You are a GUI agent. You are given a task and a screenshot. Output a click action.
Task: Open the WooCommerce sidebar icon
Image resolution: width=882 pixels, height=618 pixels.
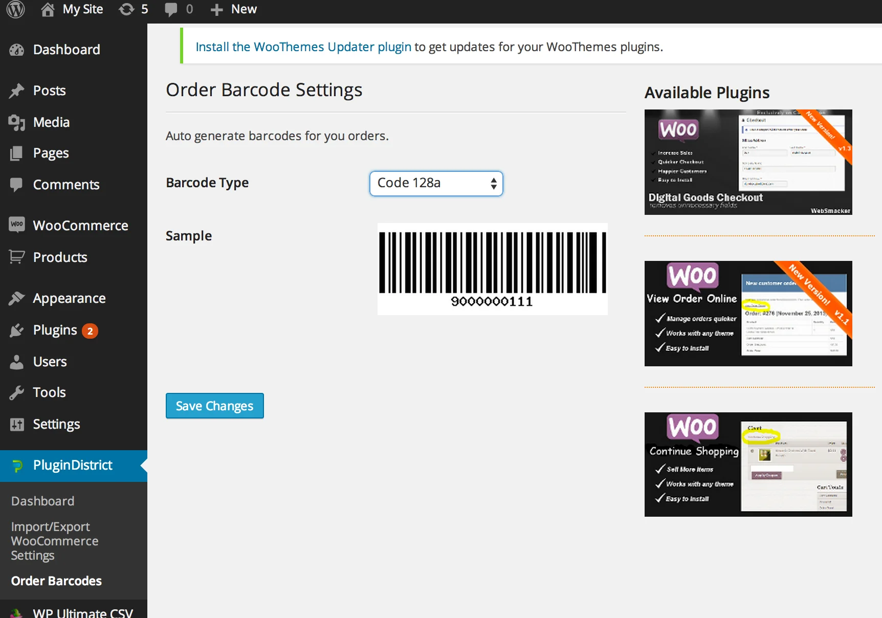(17, 225)
